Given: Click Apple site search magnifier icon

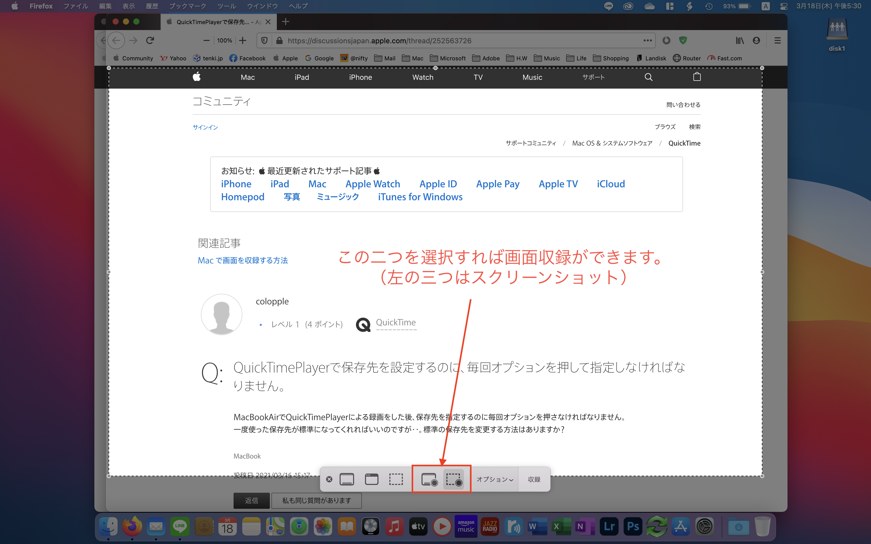Looking at the screenshot, I should pyautogui.click(x=648, y=77).
